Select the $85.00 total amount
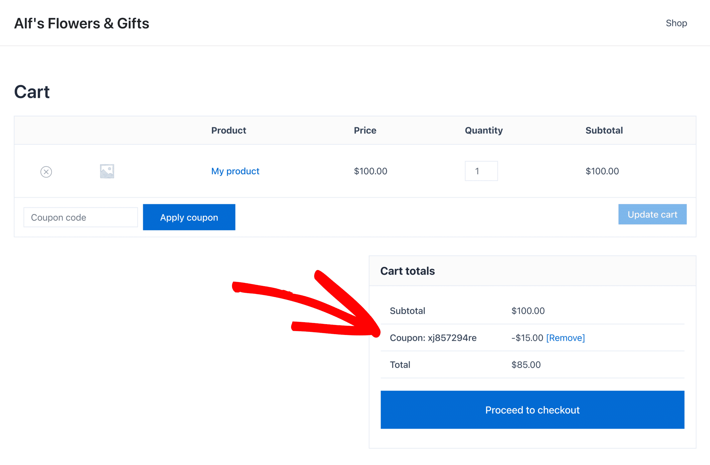 (x=526, y=364)
